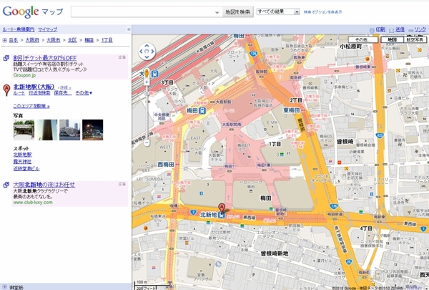Click the 曽根崎新地 area label on map
This screenshot has width=429, height=290.
tap(274, 253)
